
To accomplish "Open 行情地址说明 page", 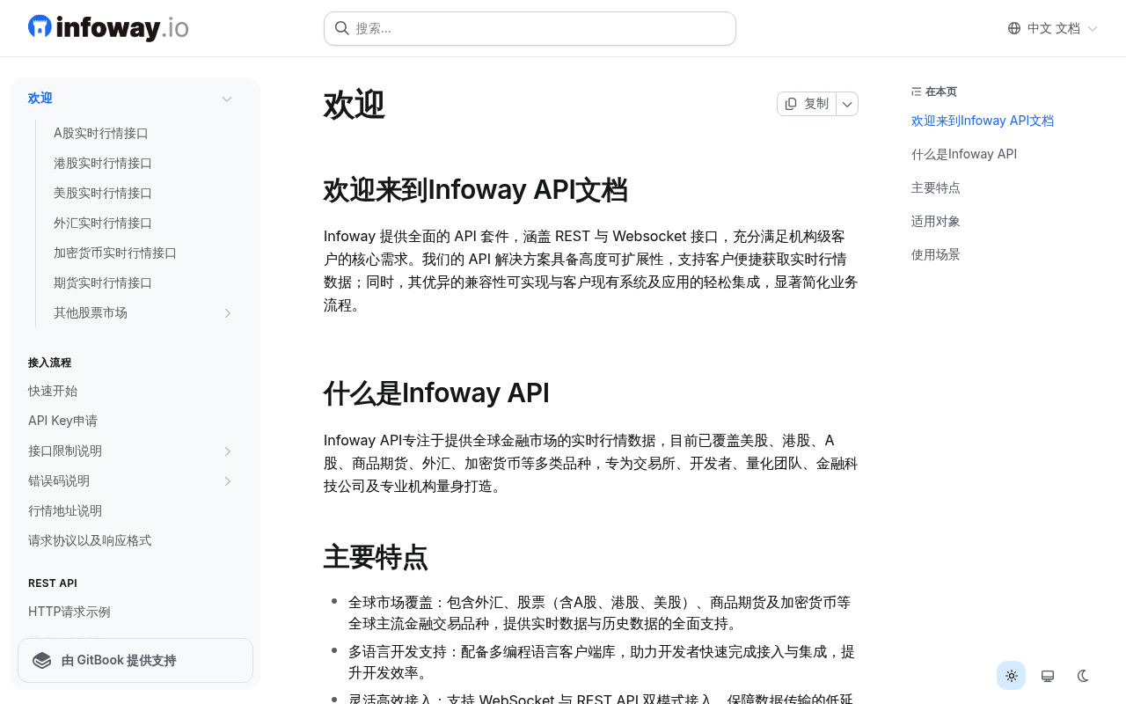I will point(65,511).
